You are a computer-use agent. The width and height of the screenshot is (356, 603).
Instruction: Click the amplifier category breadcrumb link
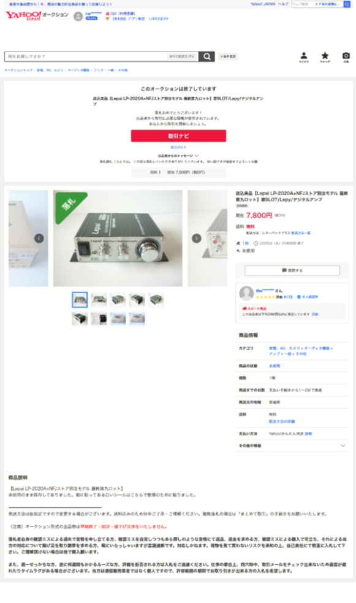click(99, 71)
